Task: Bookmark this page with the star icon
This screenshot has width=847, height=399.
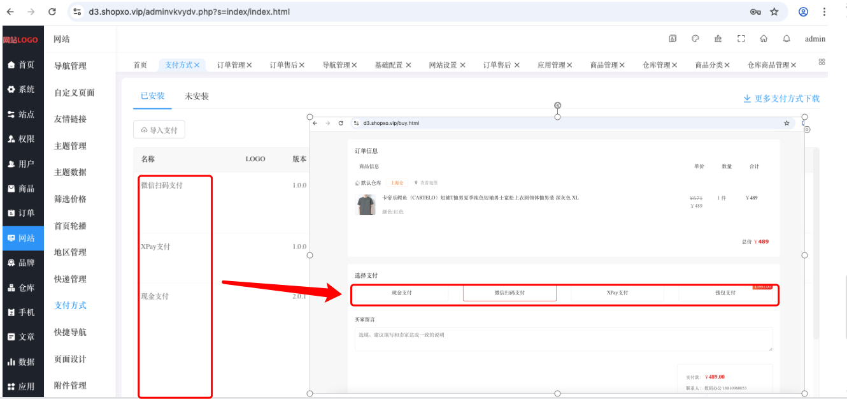Action: click(x=774, y=11)
